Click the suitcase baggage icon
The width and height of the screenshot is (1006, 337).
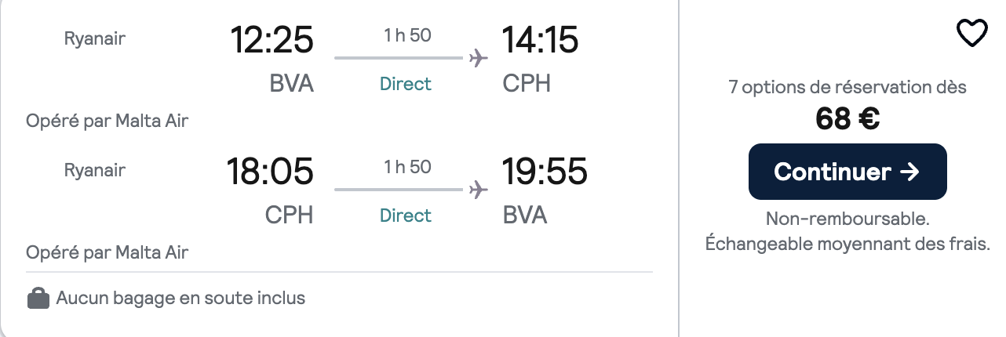[x=38, y=299]
